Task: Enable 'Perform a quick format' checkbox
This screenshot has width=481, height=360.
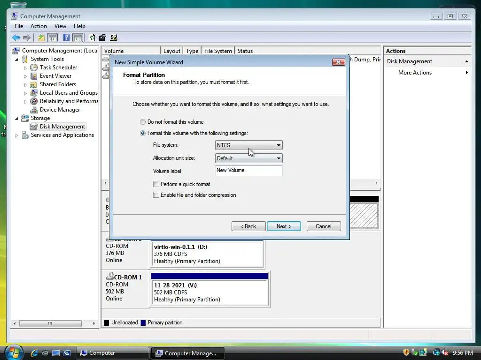Action: (x=156, y=184)
